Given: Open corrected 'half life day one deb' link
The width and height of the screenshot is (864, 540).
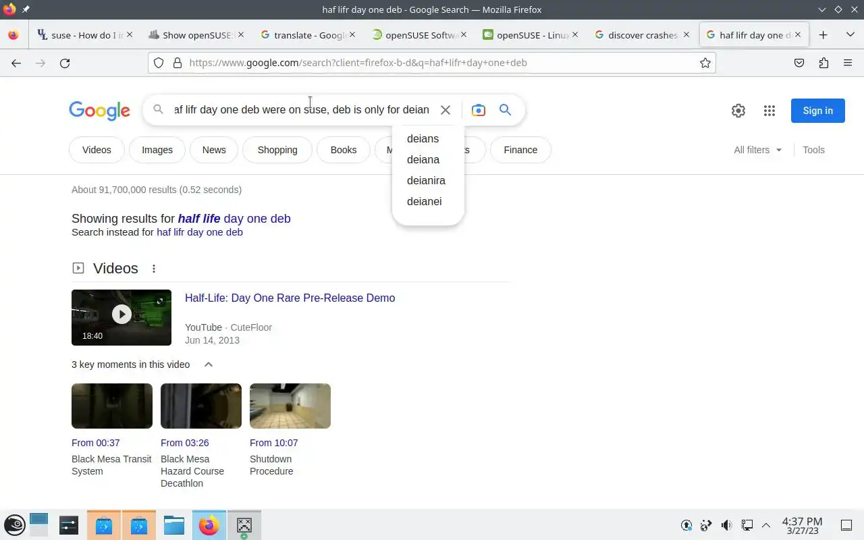Looking at the screenshot, I should (234, 219).
